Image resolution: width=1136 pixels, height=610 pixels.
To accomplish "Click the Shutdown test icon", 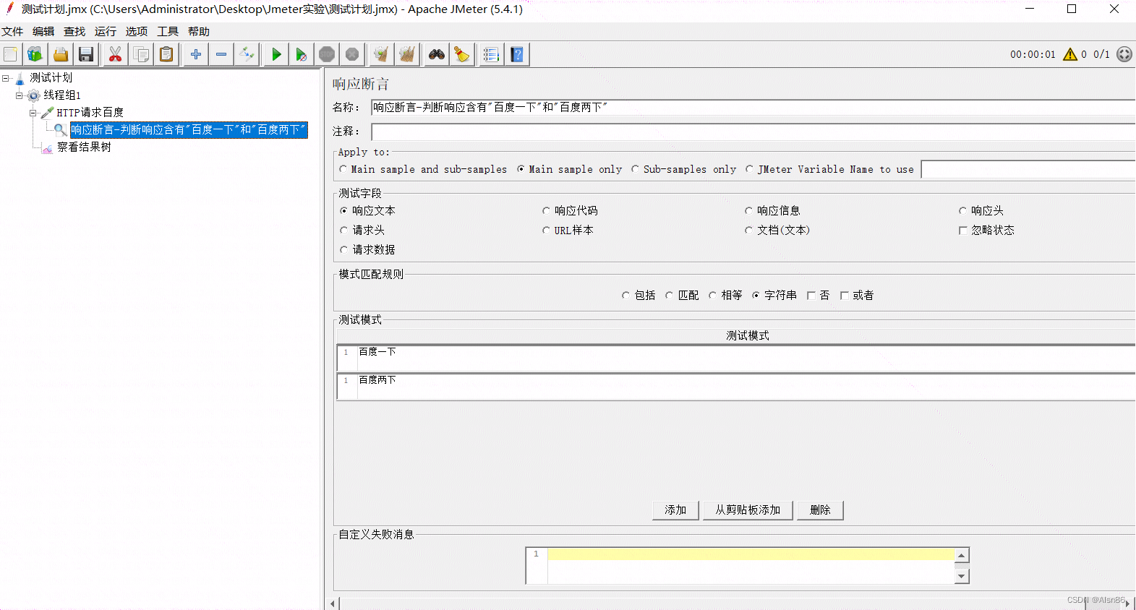I will (x=352, y=54).
